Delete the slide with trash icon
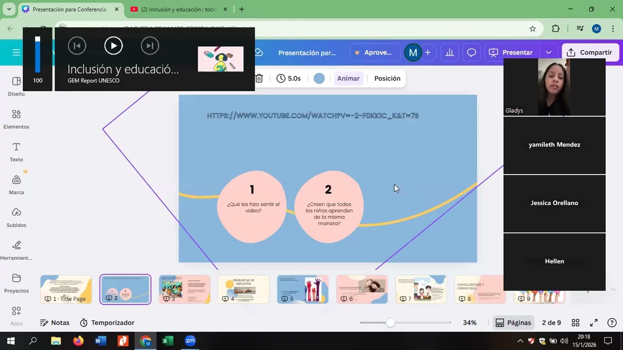Viewport: 623px width, 350px height. (x=259, y=78)
